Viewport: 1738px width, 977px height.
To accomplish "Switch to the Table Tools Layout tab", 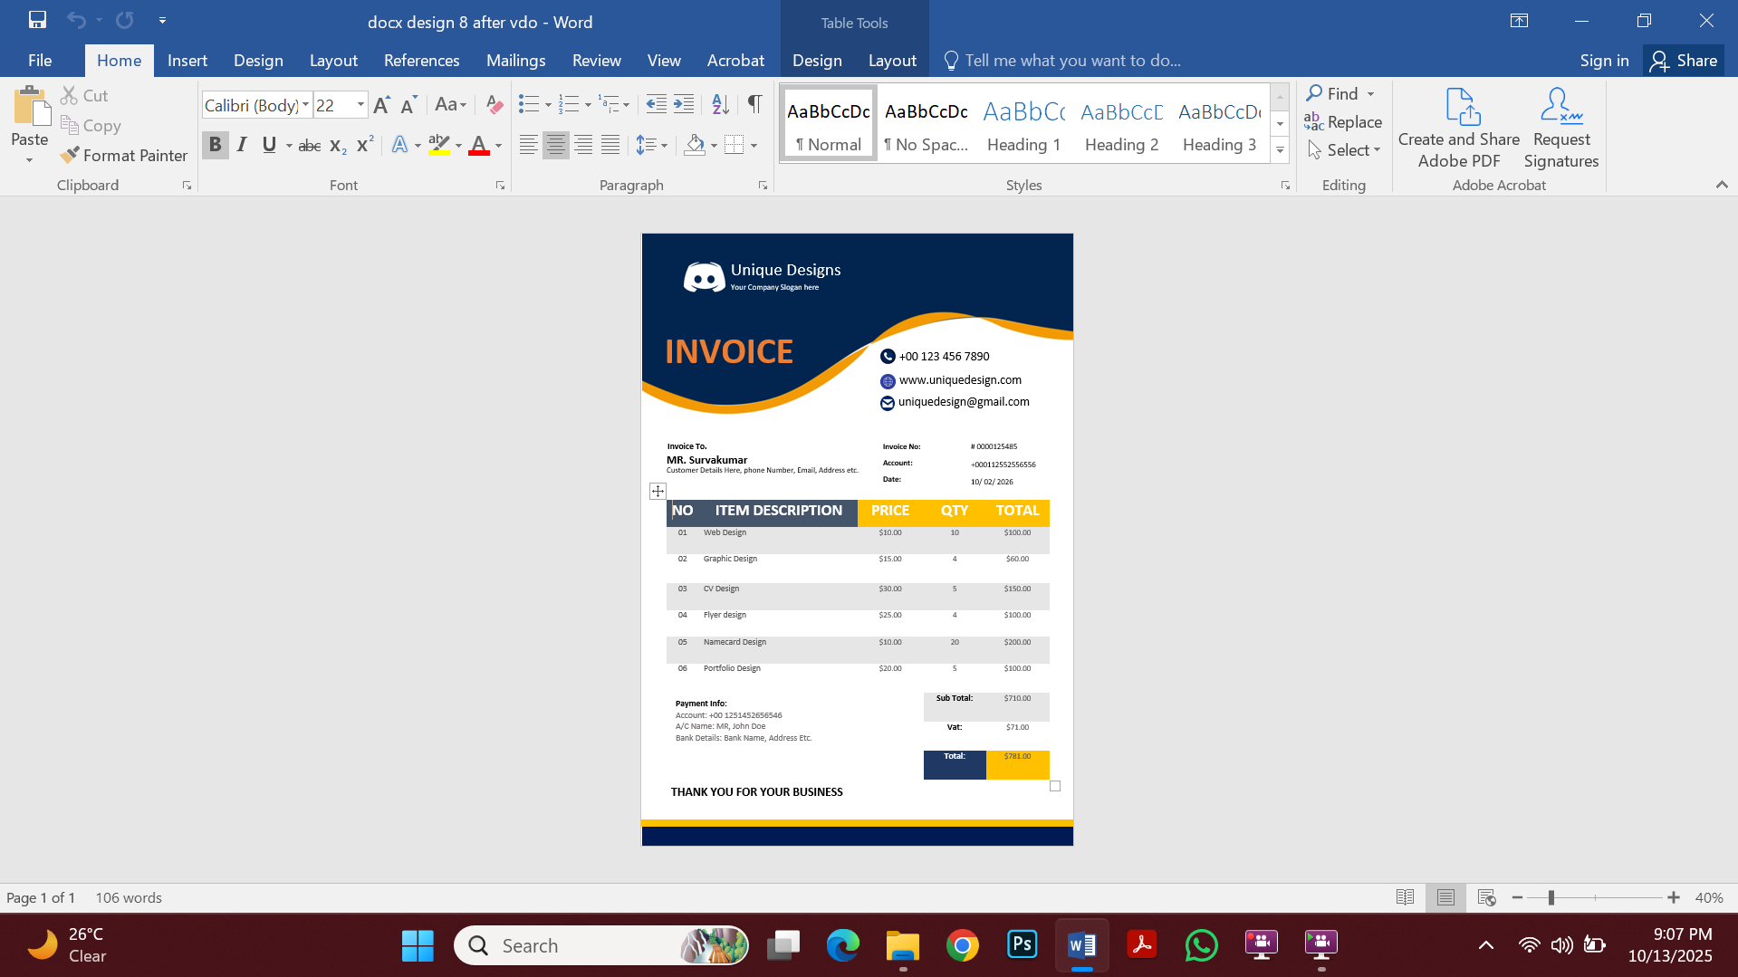I will (x=891, y=60).
